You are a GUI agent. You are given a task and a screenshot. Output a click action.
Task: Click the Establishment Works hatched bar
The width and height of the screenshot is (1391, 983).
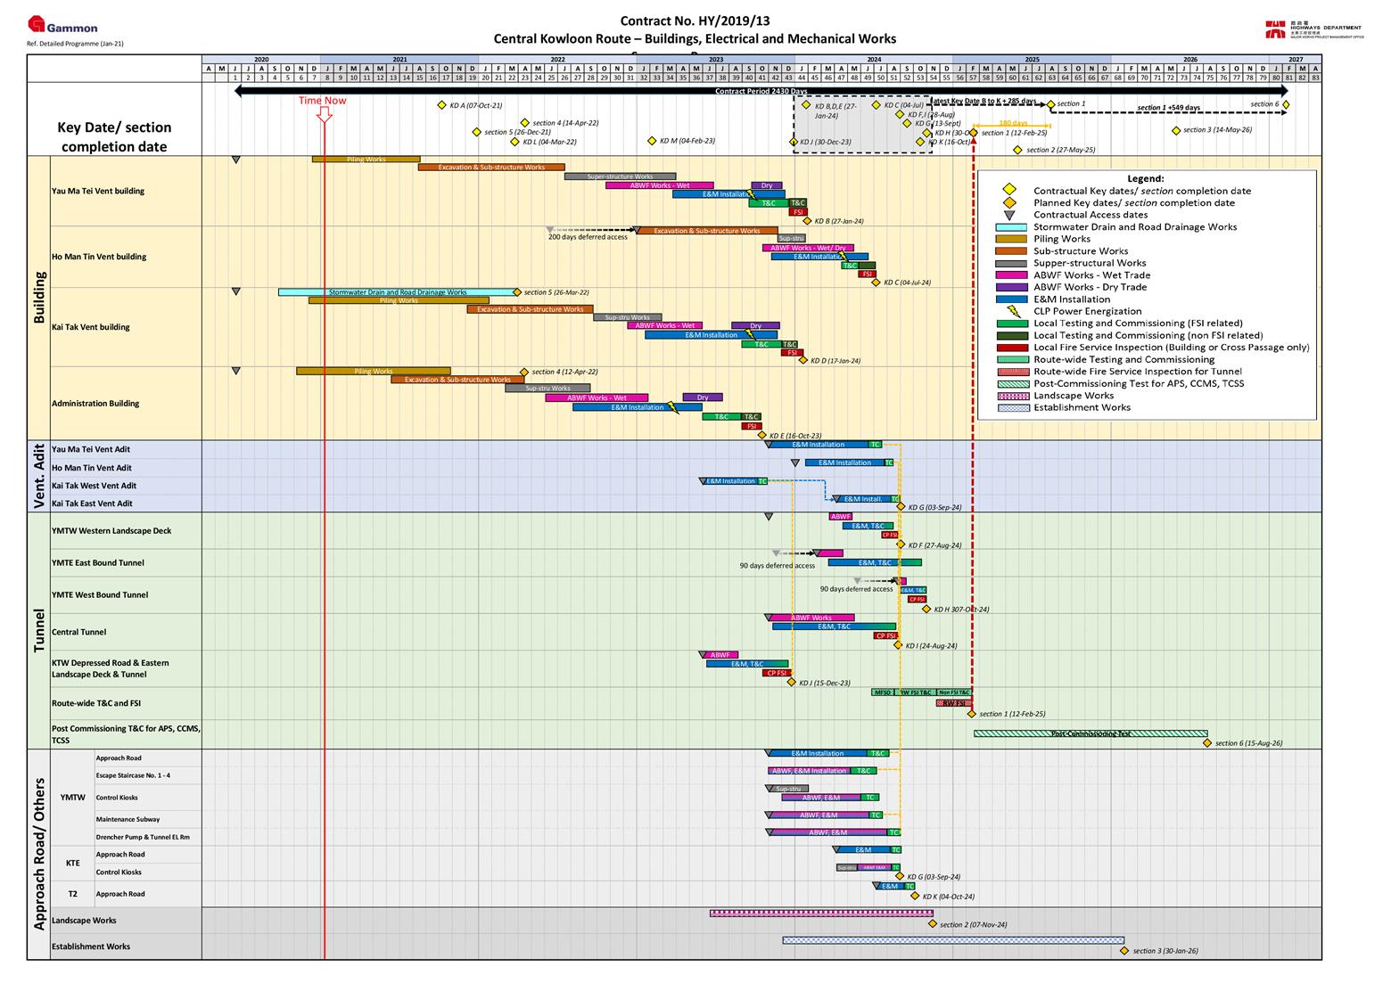pos(952,939)
